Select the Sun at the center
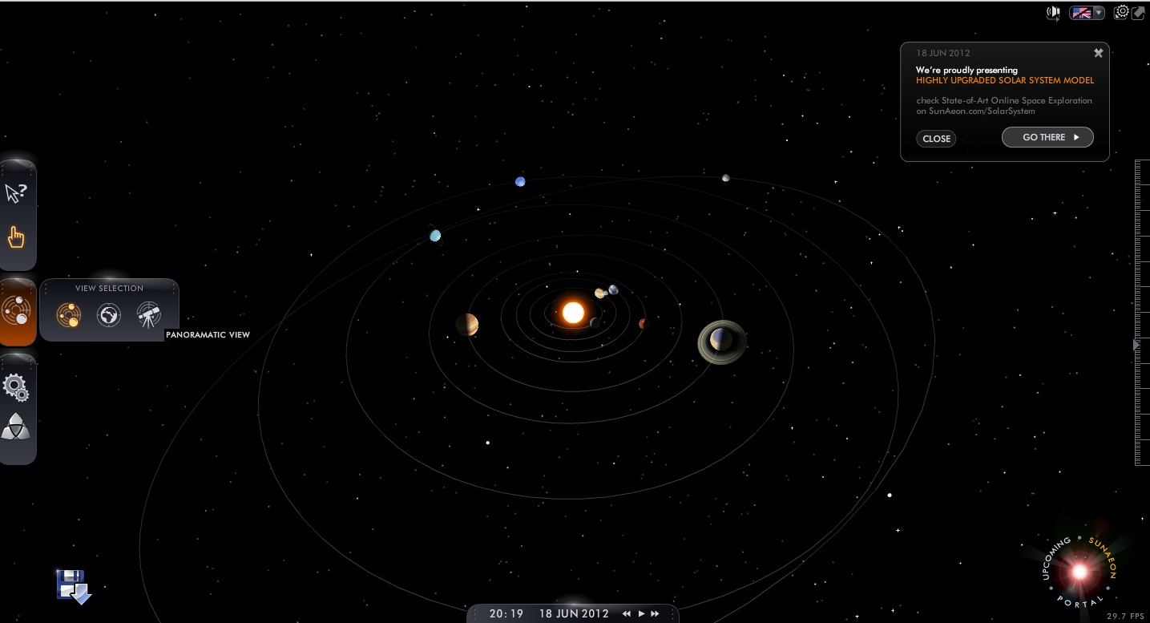Viewport: 1150px width, 623px height. click(573, 313)
